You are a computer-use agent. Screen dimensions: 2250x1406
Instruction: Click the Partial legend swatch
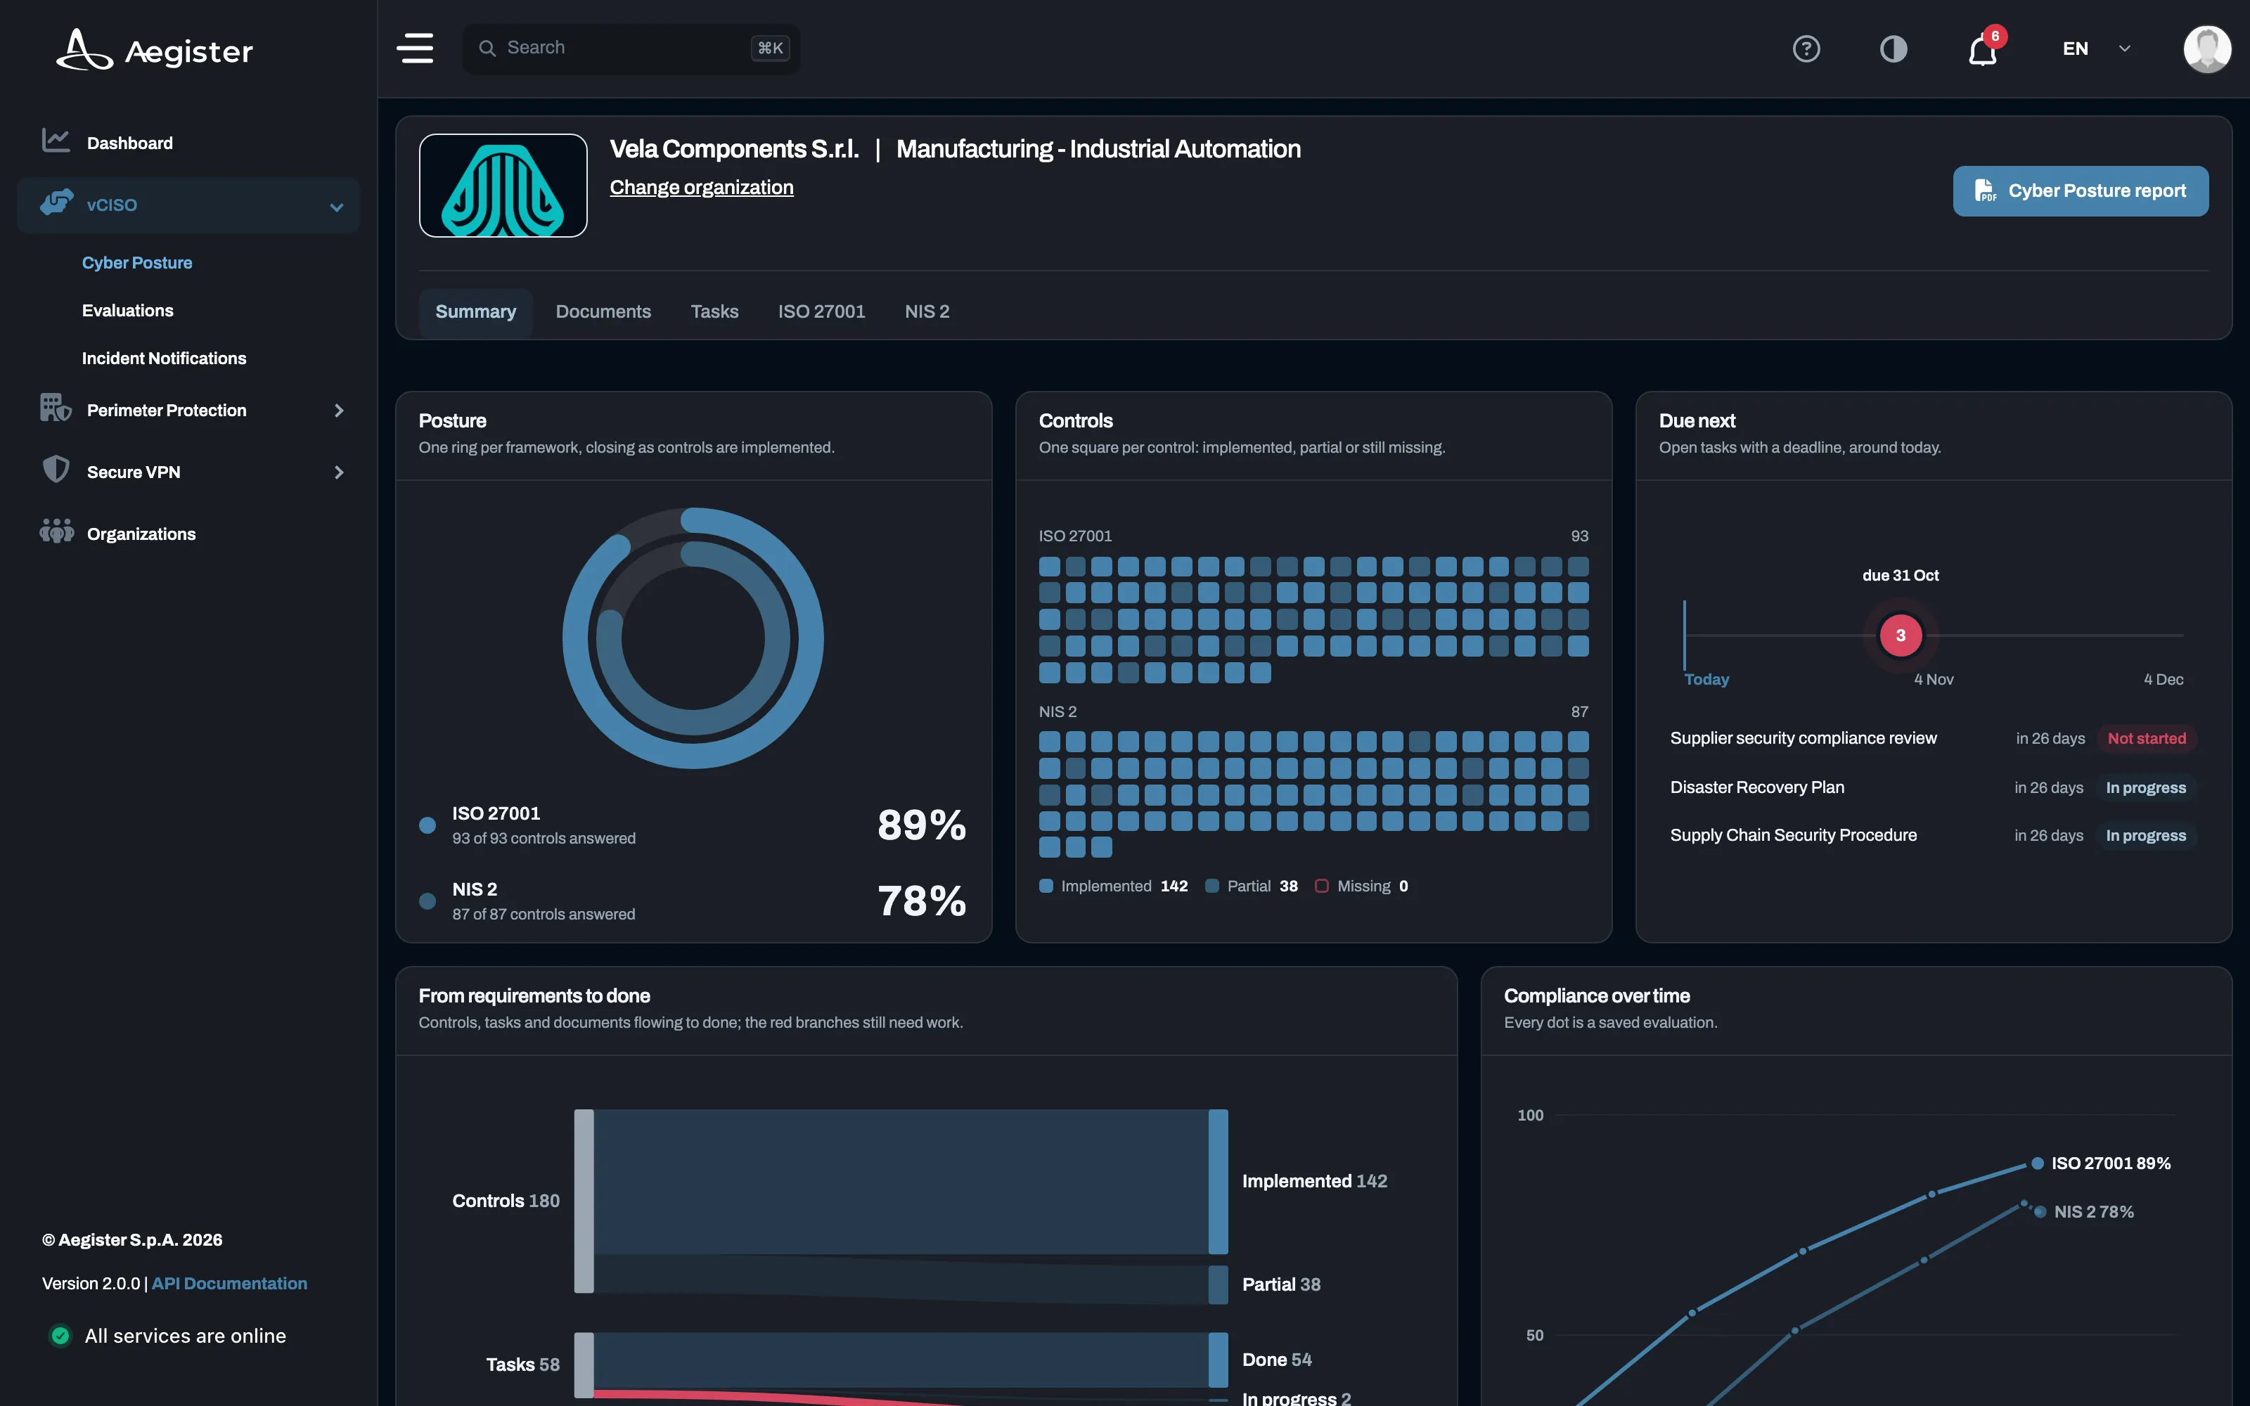1211,886
